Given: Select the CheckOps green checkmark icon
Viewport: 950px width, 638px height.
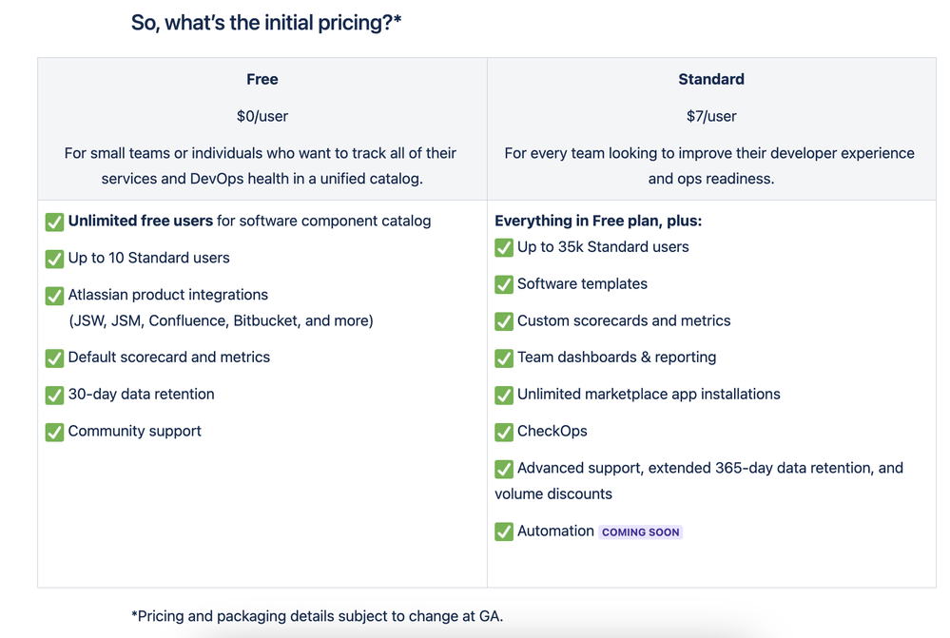Looking at the screenshot, I should click(504, 432).
